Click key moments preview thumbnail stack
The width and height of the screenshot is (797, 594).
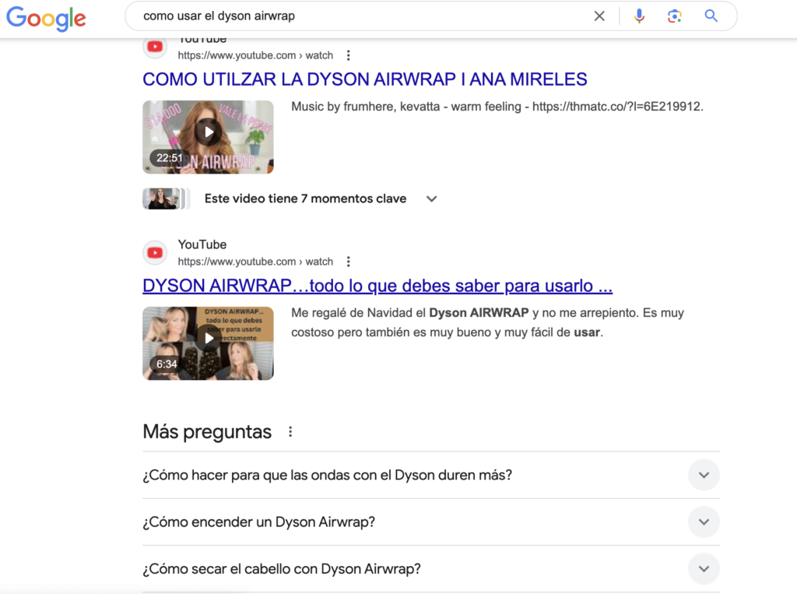167,199
